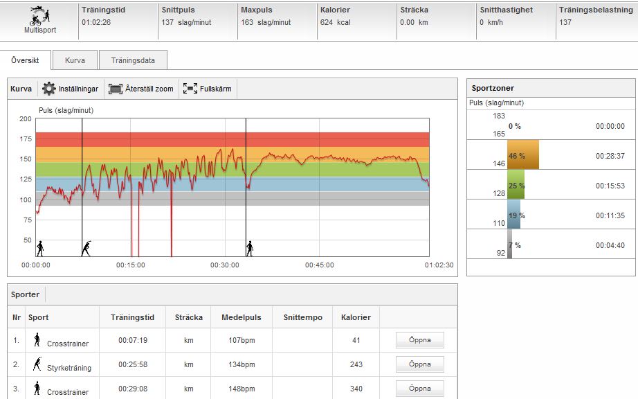The height and width of the screenshot is (399, 638).
Task: Click Styrketräning icon in row 2
Action: 37,364
